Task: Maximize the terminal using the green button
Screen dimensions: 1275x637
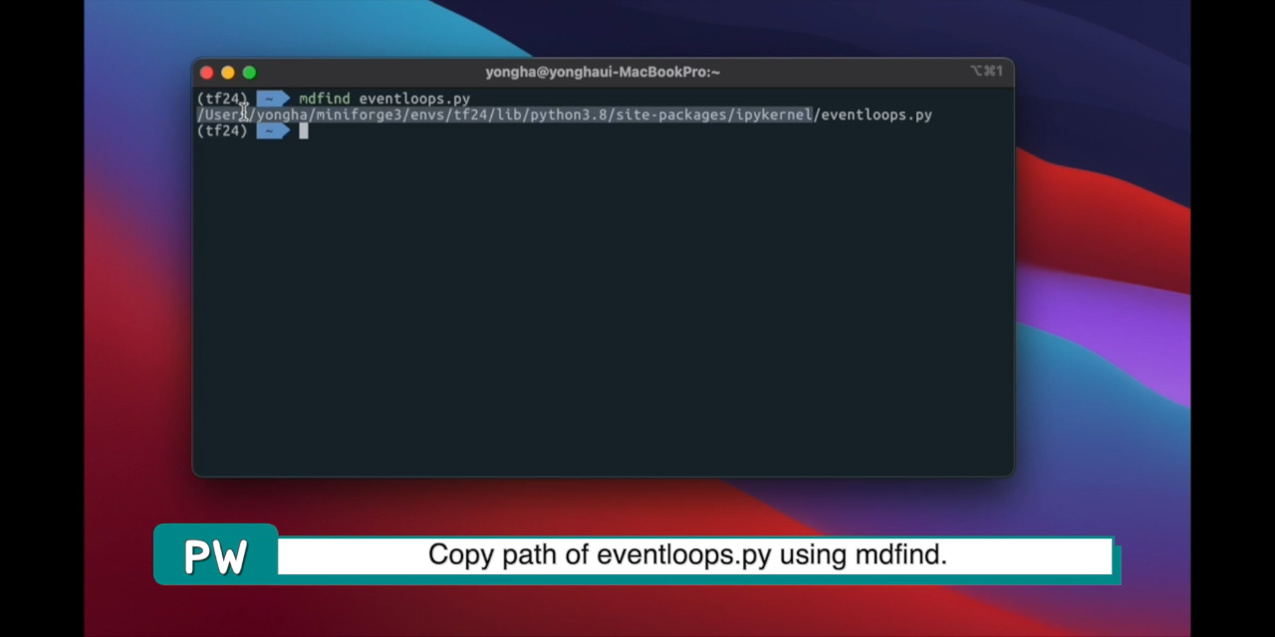Action: click(x=249, y=73)
